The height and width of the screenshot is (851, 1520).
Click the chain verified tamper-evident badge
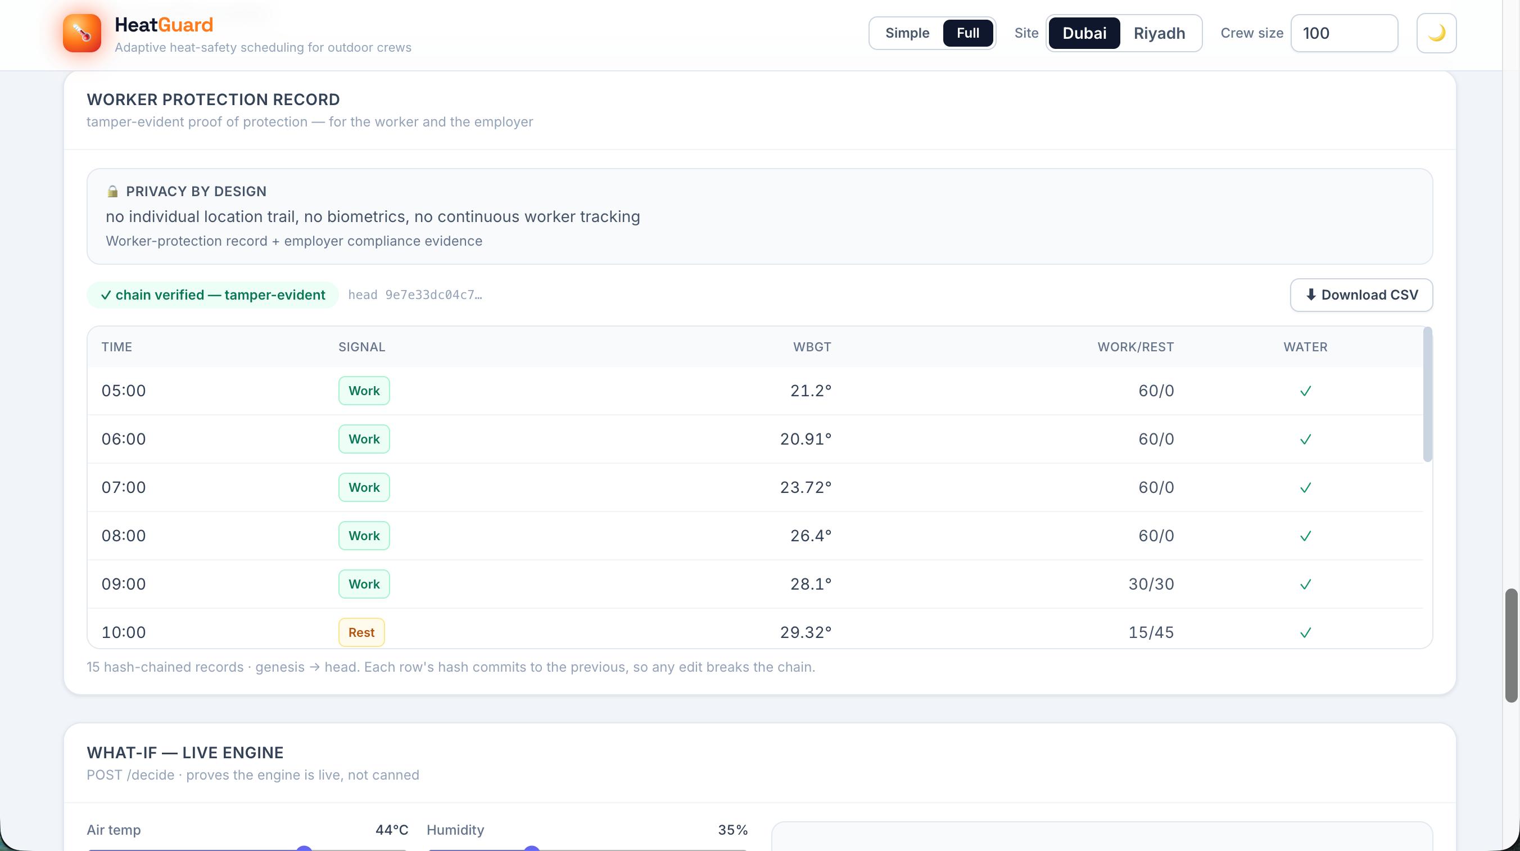tap(212, 295)
